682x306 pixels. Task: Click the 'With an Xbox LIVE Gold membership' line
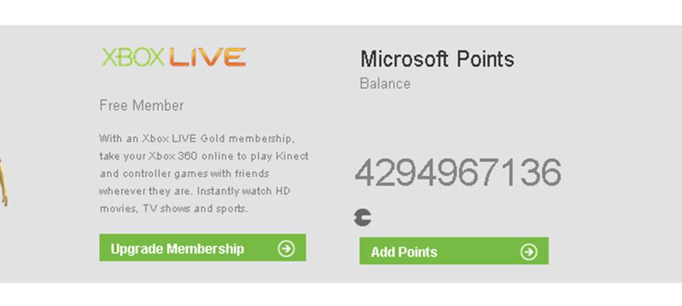[x=197, y=138]
